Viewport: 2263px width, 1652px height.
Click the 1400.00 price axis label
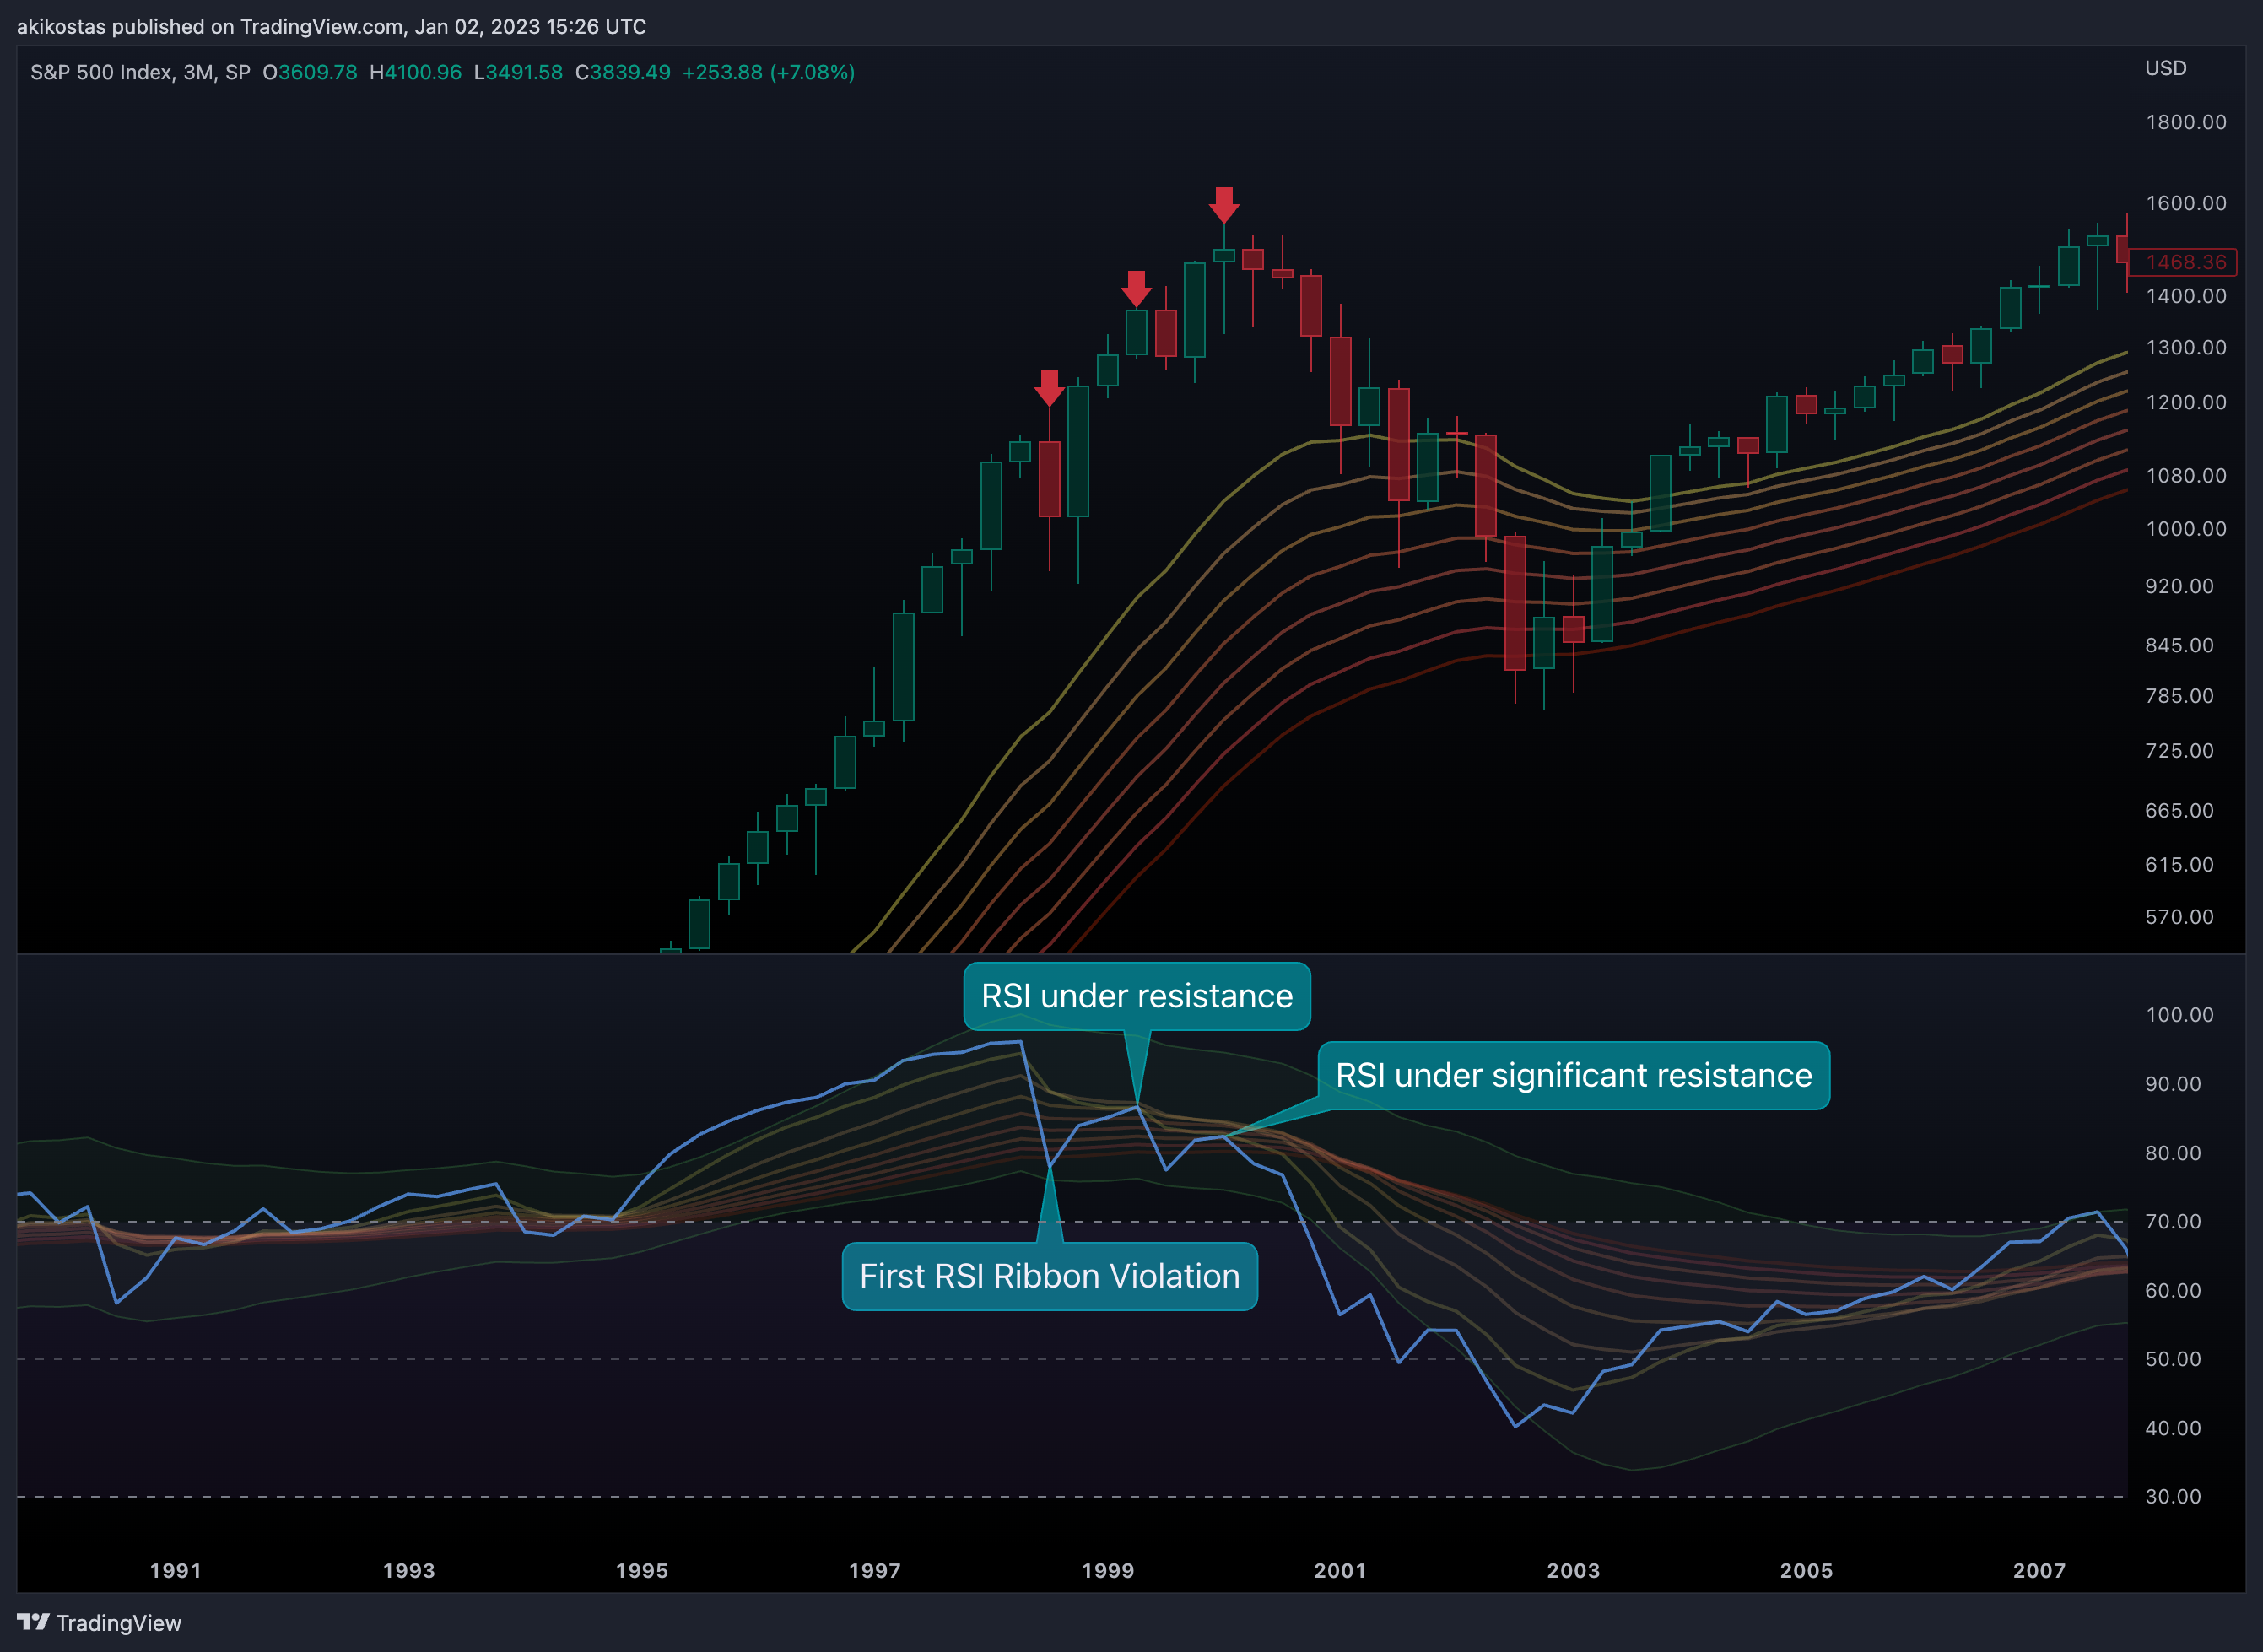[x=2186, y=296]
